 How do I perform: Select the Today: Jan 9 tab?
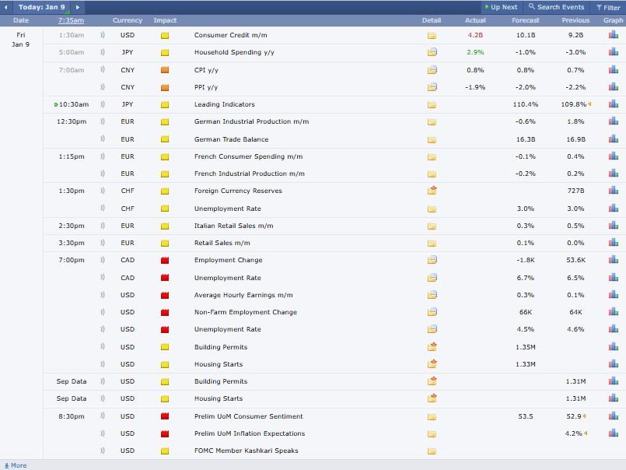pos(41,7)
